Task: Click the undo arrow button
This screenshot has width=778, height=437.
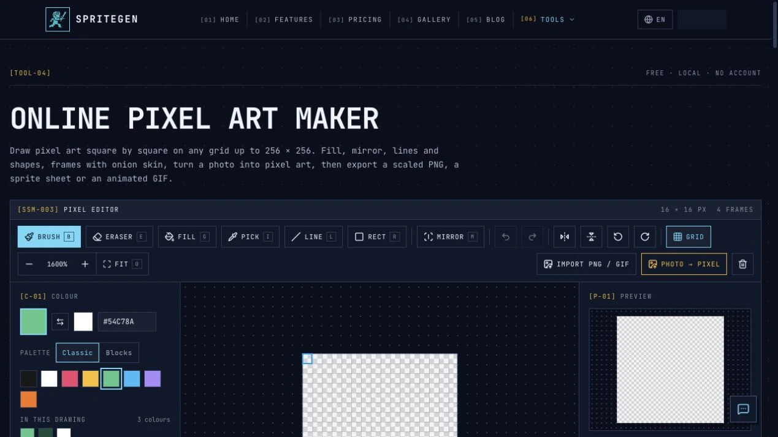Action: [x=506, y=237]
